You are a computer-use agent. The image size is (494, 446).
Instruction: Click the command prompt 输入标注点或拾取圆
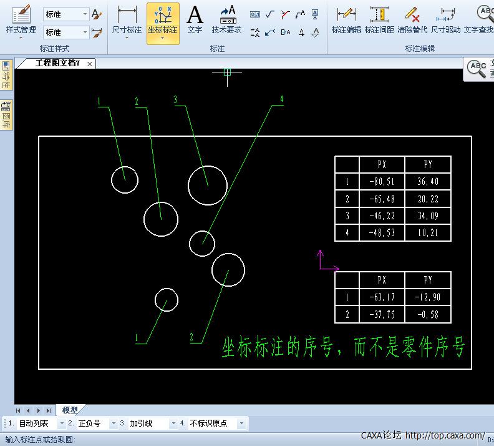(x=41, y=439)
